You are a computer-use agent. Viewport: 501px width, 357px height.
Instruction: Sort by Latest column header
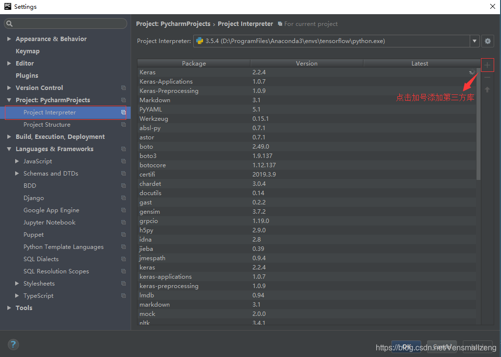419,63
